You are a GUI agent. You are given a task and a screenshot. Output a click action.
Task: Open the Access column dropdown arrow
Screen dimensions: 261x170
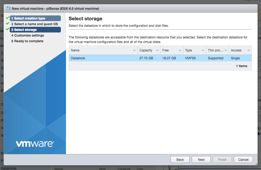tap(248, 50)
